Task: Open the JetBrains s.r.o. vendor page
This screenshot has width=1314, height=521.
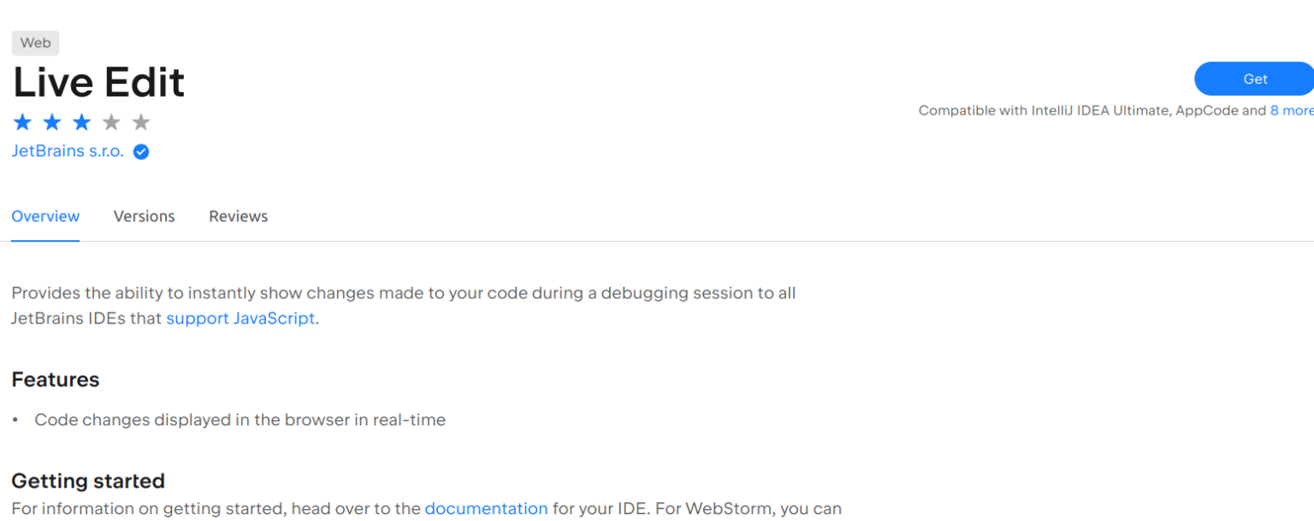Action: click(x=67, y=151)
